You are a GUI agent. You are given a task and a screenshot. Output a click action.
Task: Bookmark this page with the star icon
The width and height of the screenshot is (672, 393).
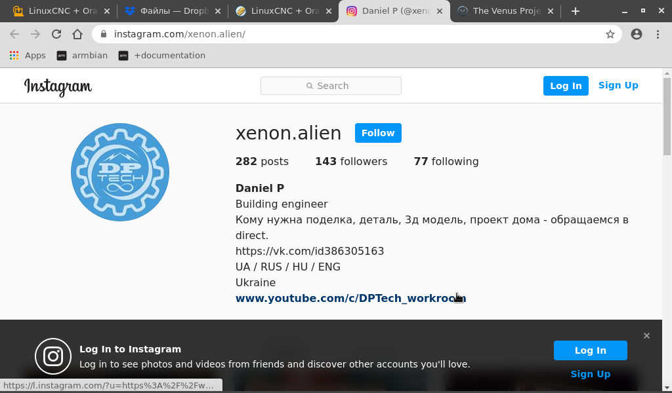[x=610, y=34]
